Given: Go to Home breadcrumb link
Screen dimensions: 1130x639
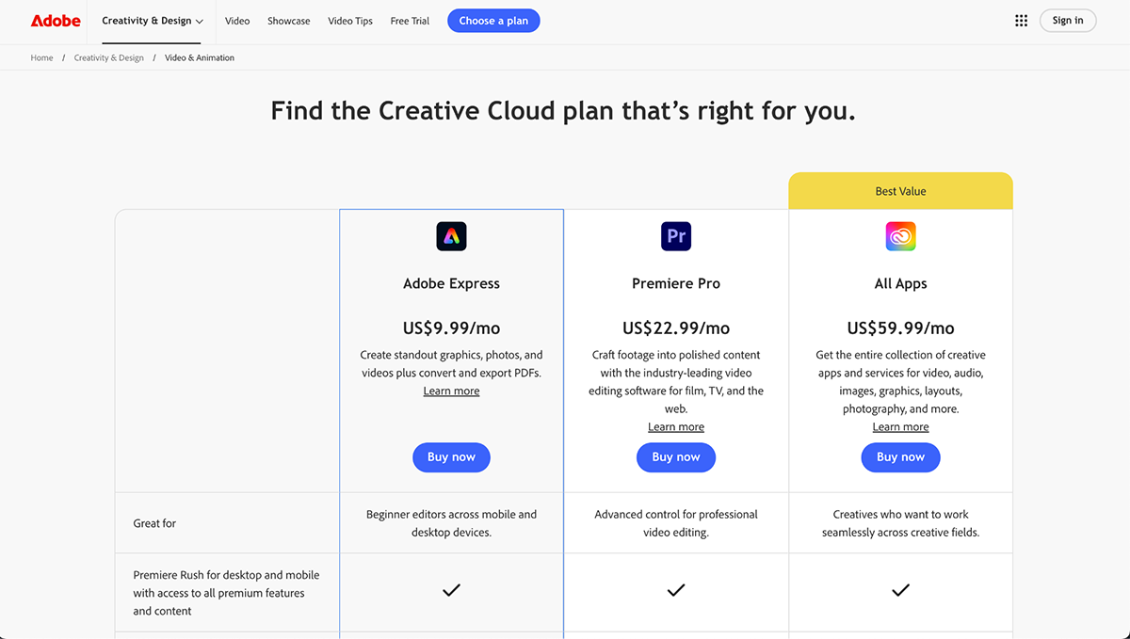Looking at the screenshot, I should pyautogui.click(x=41, y=58).
